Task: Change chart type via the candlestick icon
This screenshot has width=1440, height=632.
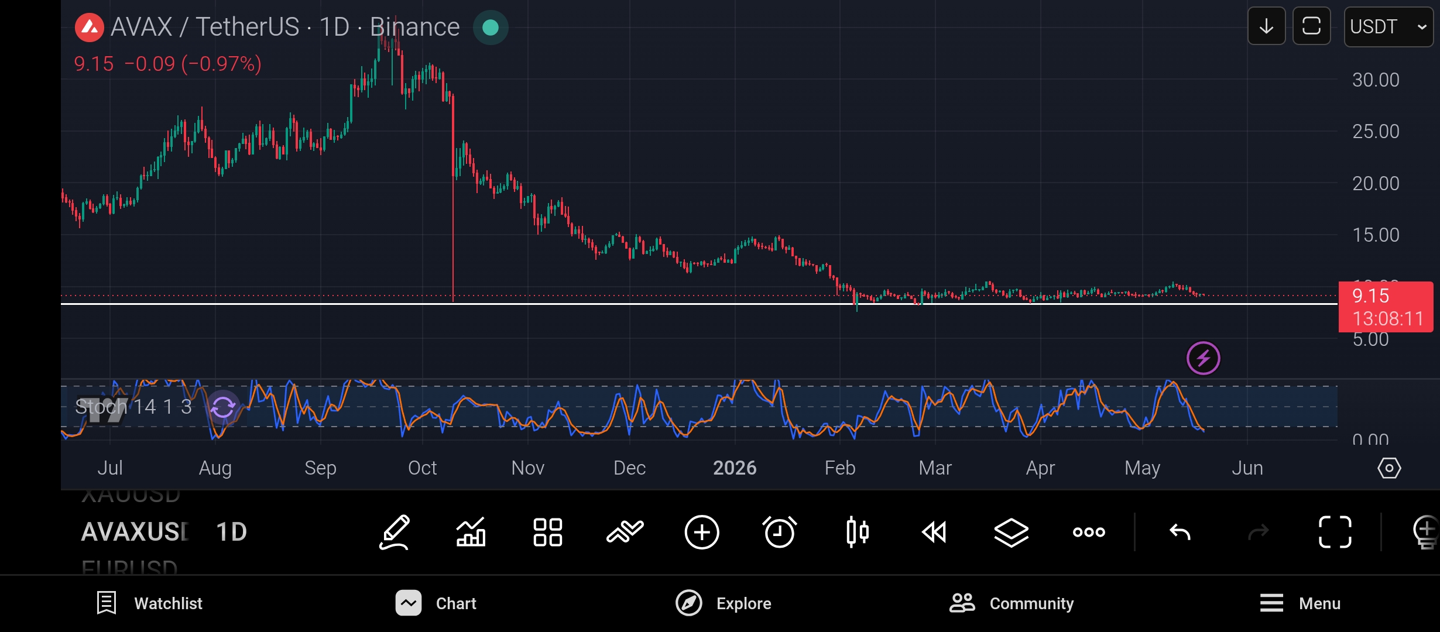Action: pyautogui.click(x=858, y=533)
